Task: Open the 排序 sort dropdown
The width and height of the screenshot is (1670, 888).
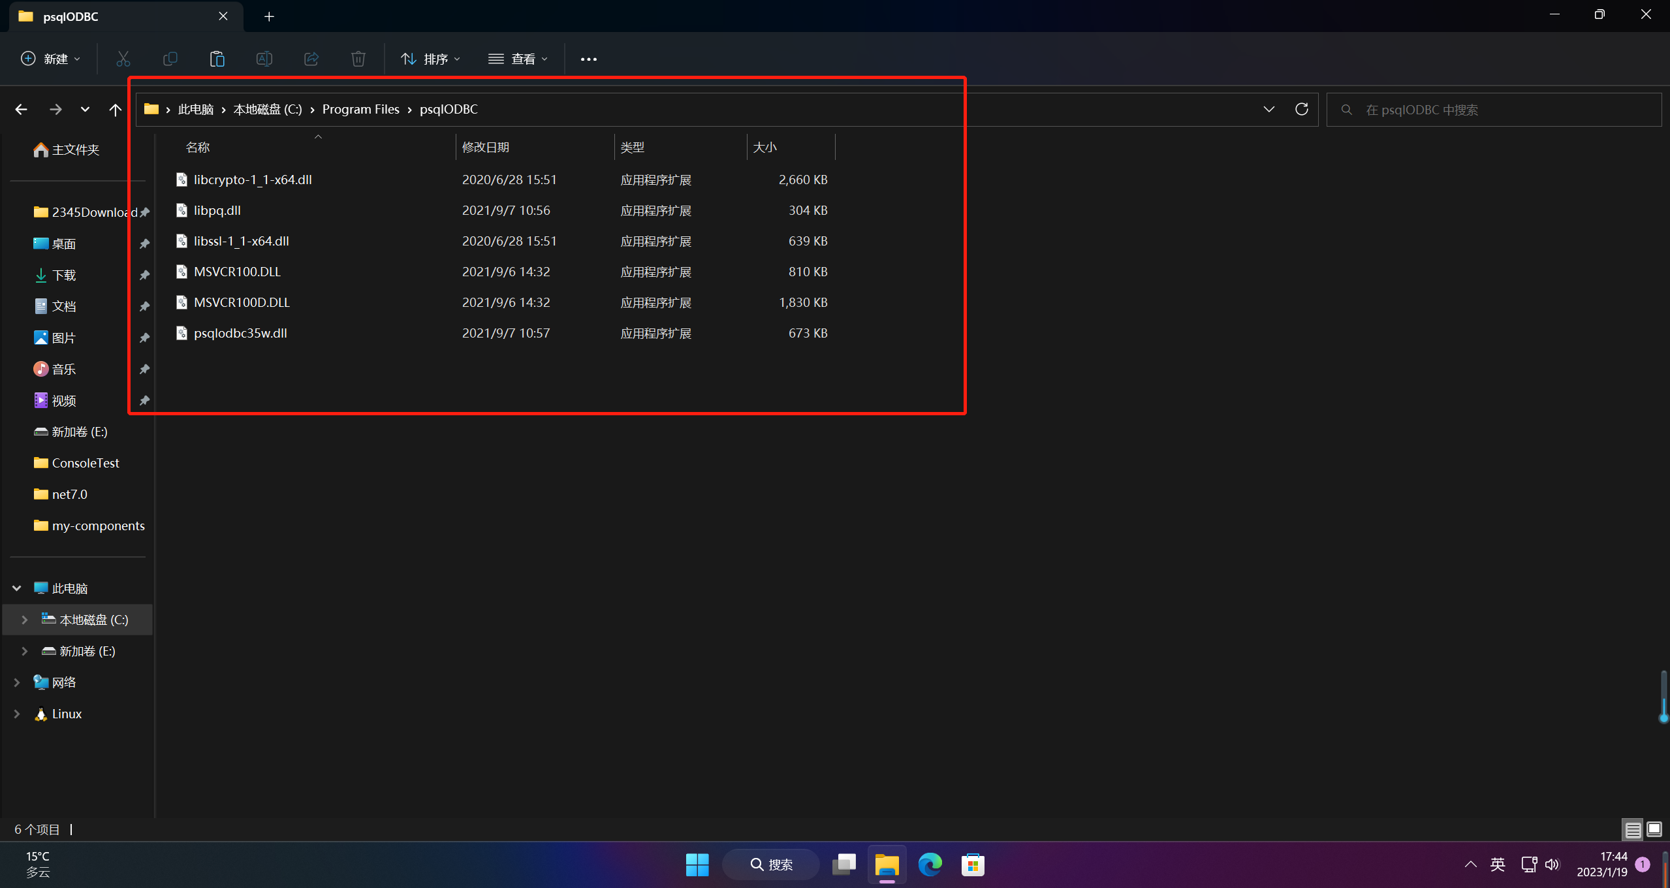Action: [431, 59]
